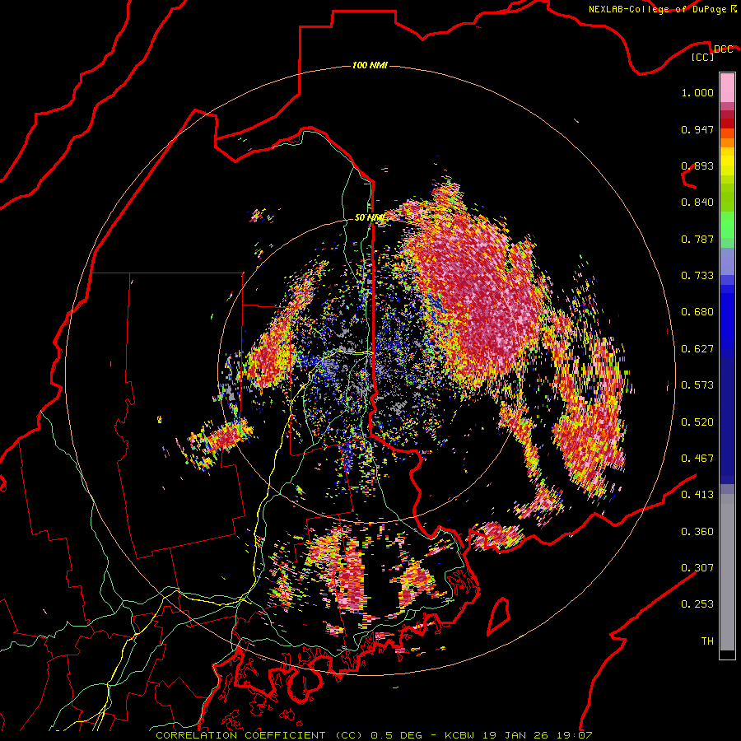The image size is (741, 741).
Task: Click the pink segment atop the color bar
Action: [727, 87]
